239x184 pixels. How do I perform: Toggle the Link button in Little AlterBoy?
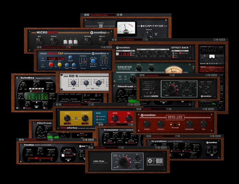76,118
